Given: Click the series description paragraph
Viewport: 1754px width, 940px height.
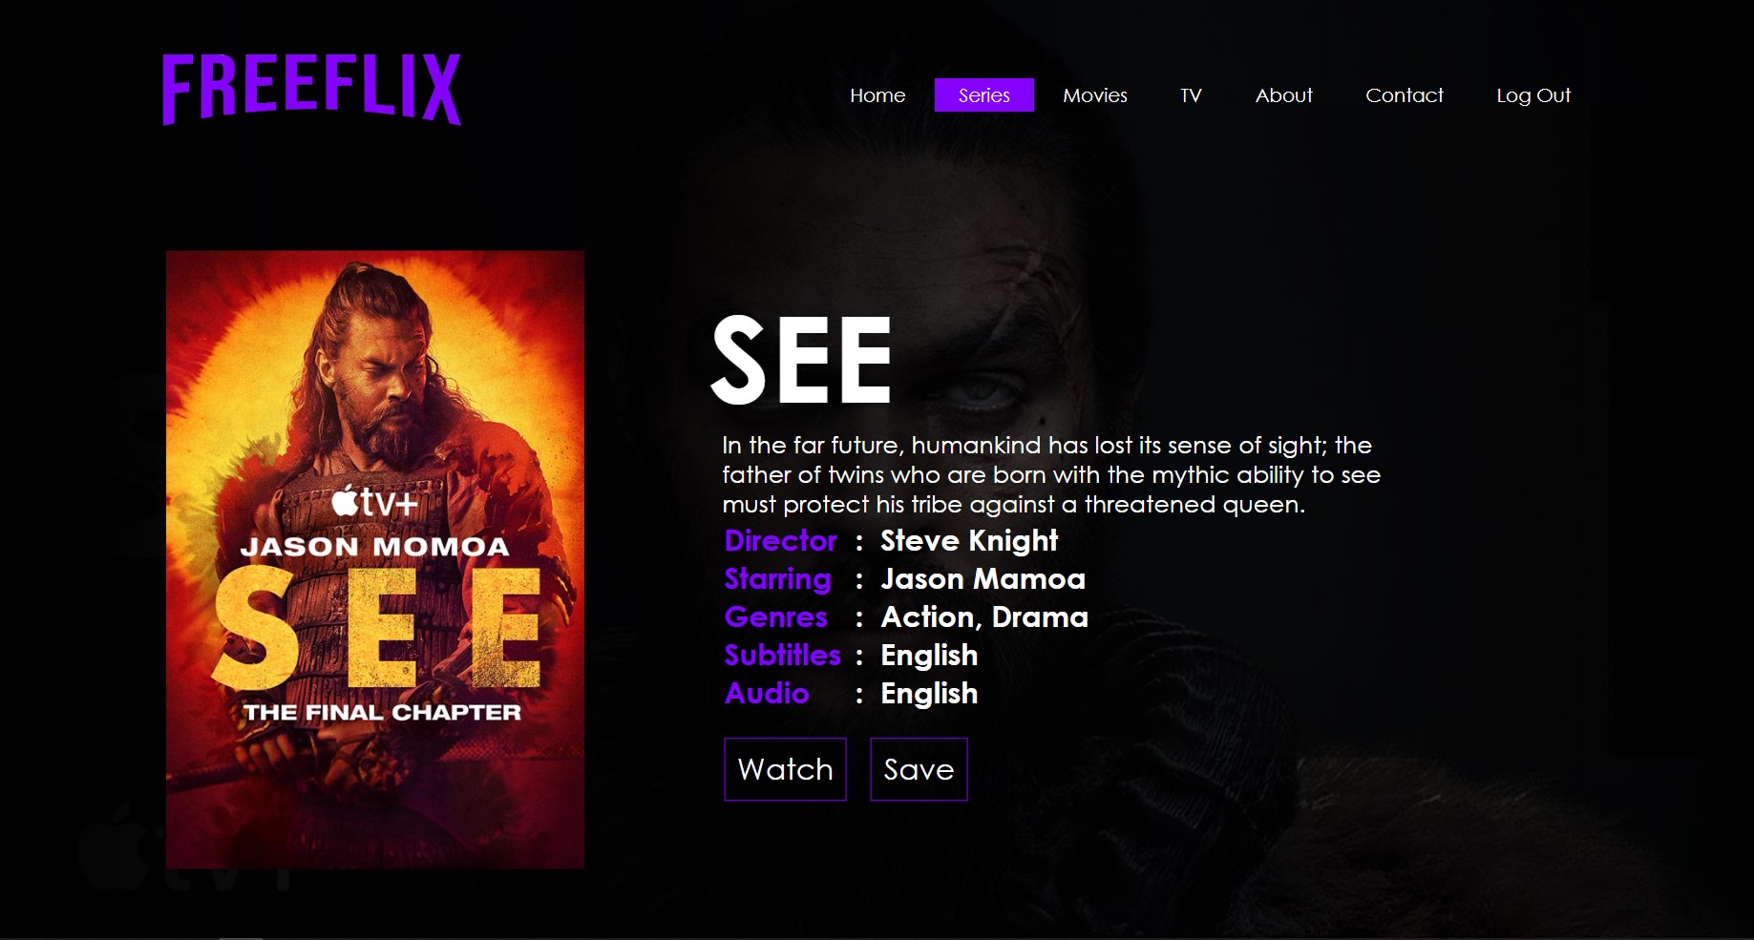Looking at the screenshot, I should point(1051,475).
